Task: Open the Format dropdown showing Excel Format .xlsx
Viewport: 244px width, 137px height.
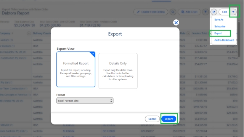Action: coord(85,100)
